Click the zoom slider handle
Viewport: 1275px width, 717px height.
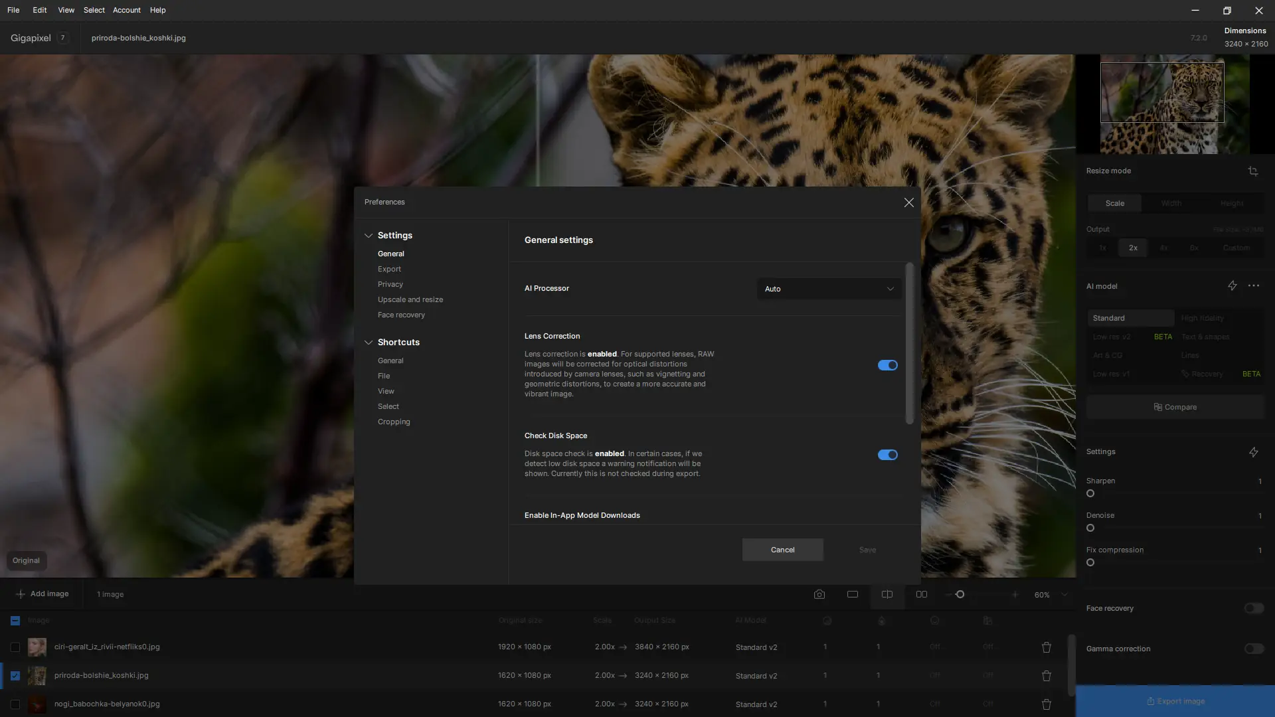(960, 594)
